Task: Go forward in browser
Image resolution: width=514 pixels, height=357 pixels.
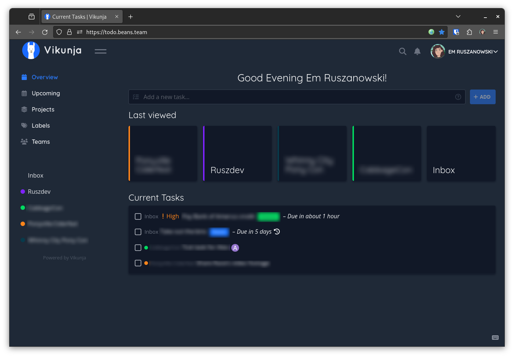Action: tap(32, 32)
